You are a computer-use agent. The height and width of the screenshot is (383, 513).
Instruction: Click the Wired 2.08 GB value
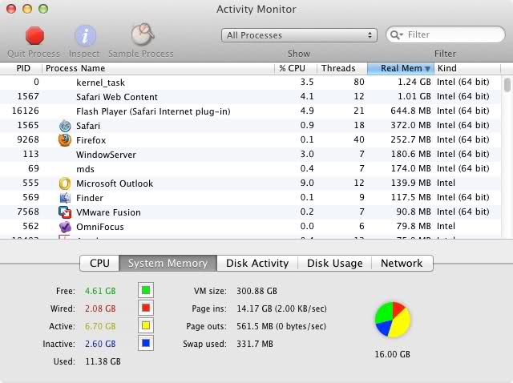tap(100, 308)
